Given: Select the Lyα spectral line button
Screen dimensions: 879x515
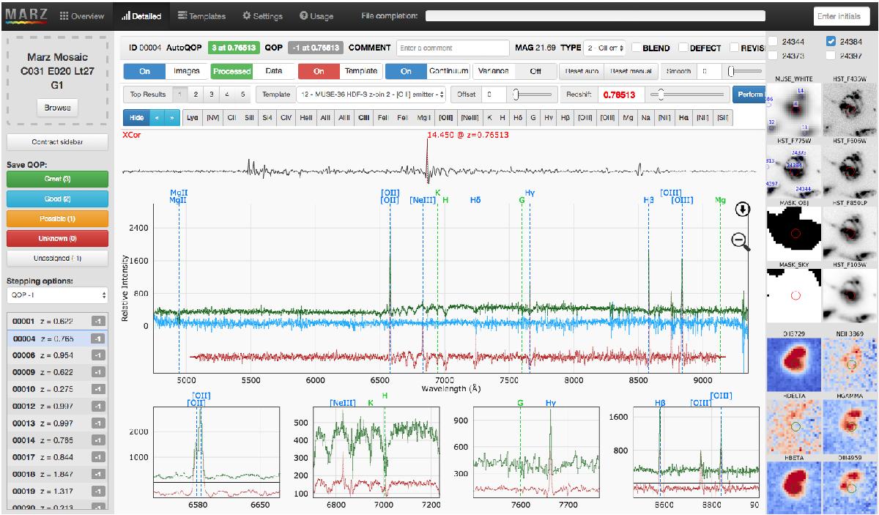Looking at the screenshot, I should point(193,117).
